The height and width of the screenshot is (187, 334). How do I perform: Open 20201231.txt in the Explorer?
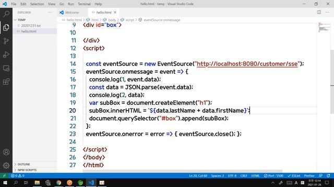31,25
